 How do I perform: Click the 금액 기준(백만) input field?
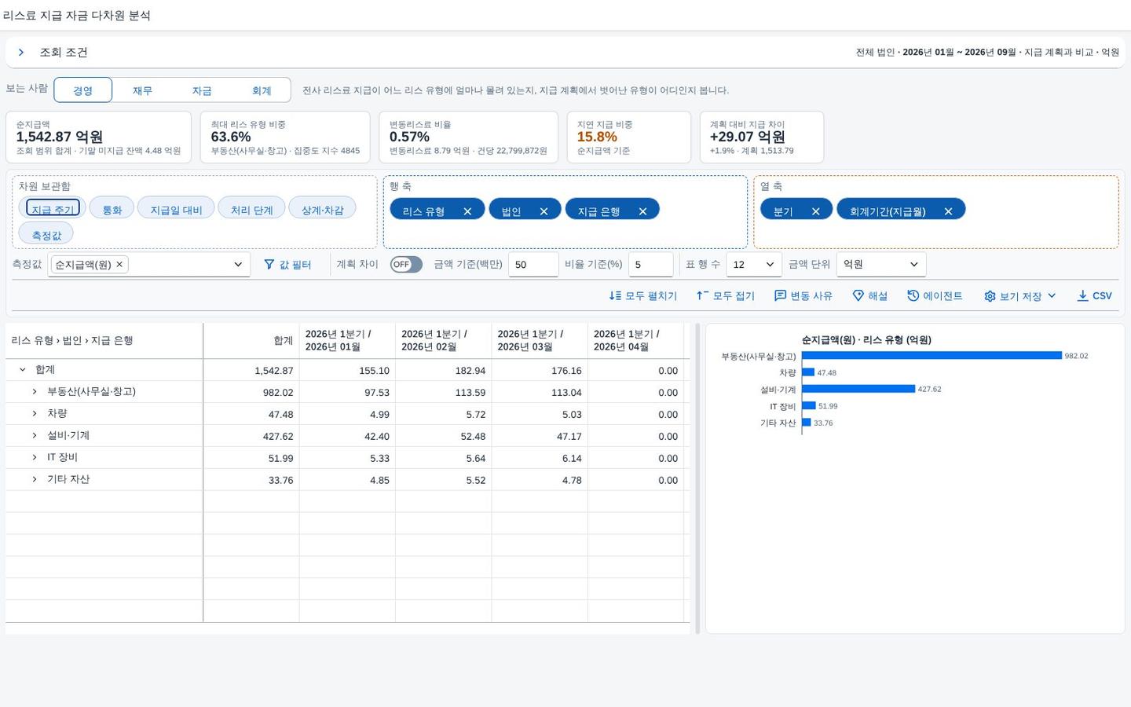pos(533,265)
